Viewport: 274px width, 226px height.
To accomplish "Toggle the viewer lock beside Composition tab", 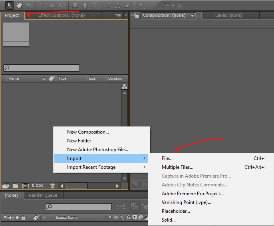I will coord(136,16).
